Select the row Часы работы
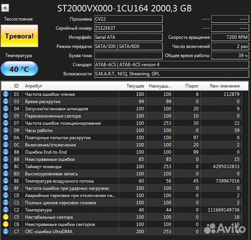This screenshot has width=251, height=240. [122, 130]
